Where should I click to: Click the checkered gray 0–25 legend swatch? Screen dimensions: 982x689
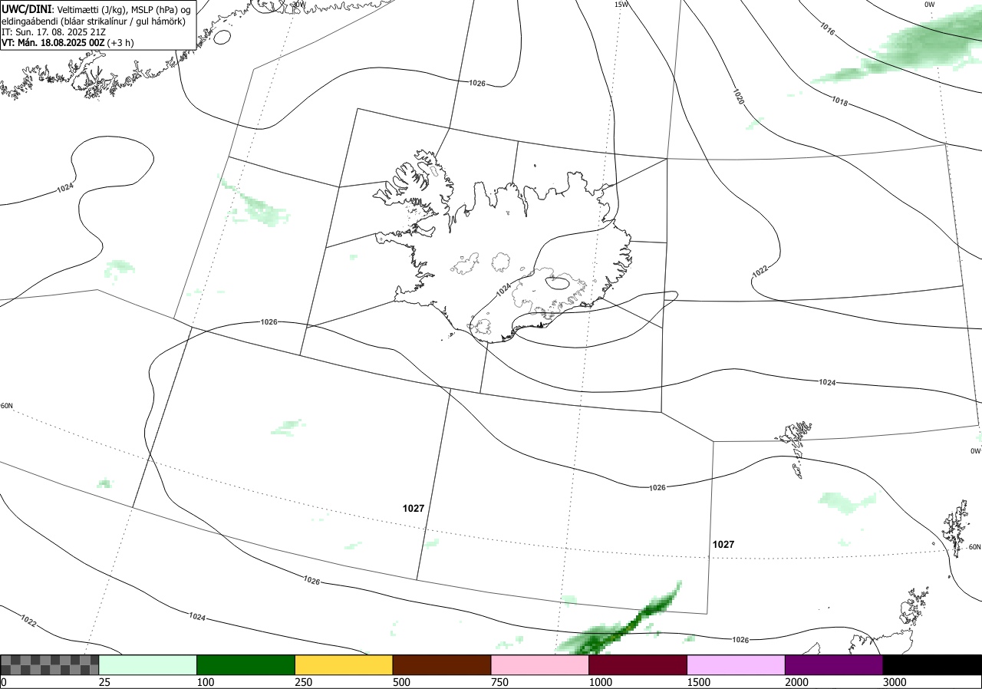pyautogui.click(x=50, y=664)
